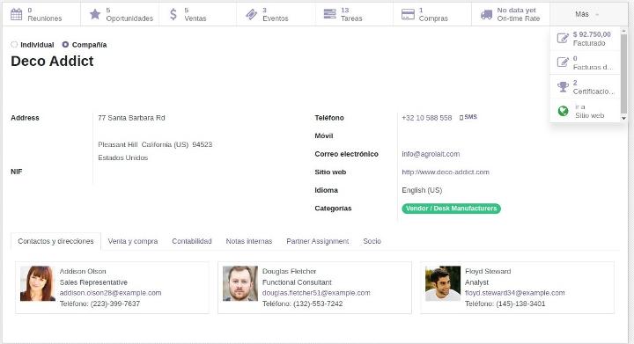Click the Certificaciones trophy icon

point(563,87)
